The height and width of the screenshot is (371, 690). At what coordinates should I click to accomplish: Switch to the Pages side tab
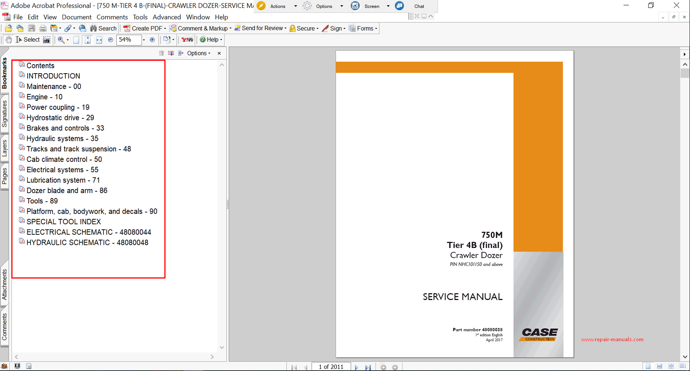5,176
